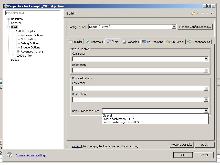Viewport: 220px width, 165px height.
Task: Expand the Advanced Options tree node
Action: pos(18,52)
